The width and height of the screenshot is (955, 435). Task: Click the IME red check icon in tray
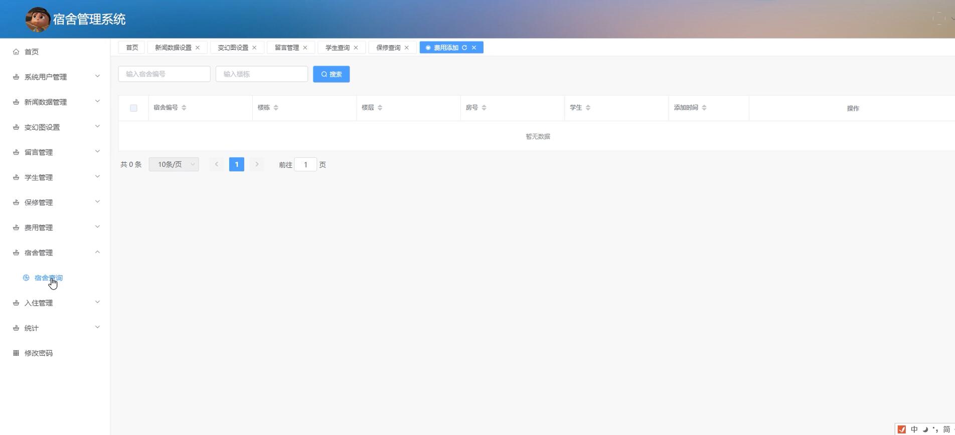(902, 429)
